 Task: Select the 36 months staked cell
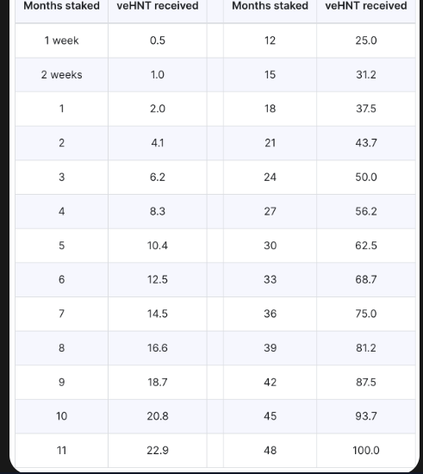tap(271, 314)
